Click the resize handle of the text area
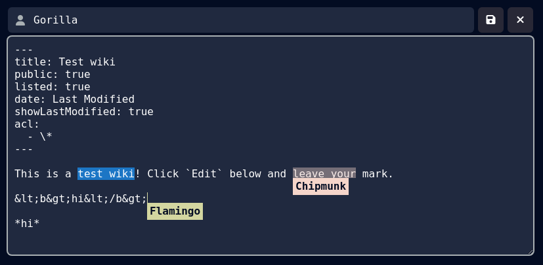 click(x=530, y=252)
